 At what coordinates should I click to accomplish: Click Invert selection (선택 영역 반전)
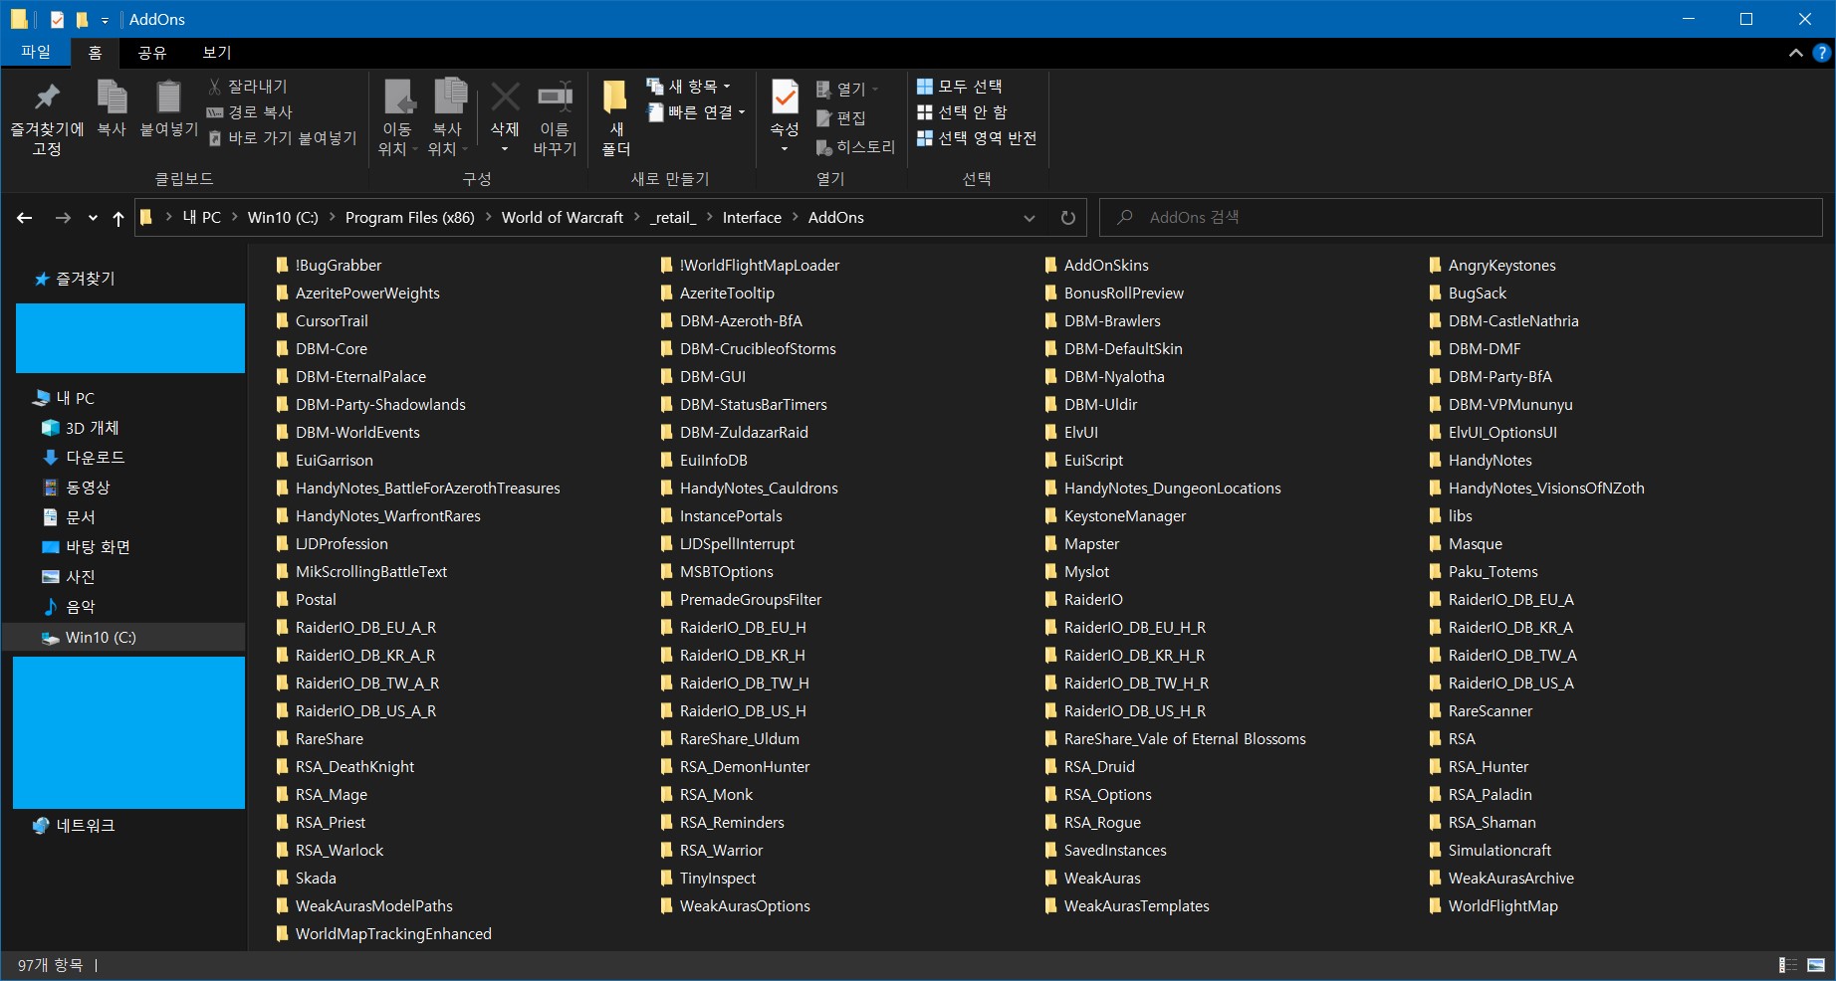977,138
